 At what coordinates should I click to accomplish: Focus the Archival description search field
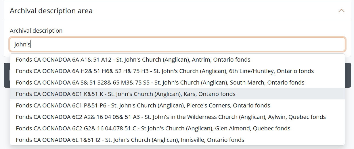point(177,44)
